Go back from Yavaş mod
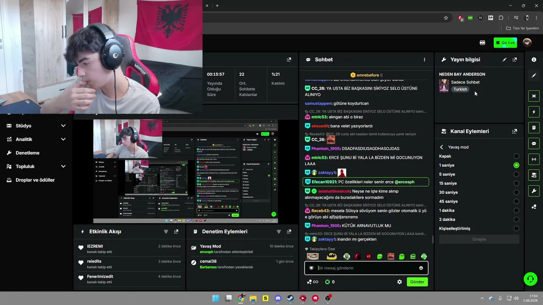 pyautogui.click(x=442, y=147)
